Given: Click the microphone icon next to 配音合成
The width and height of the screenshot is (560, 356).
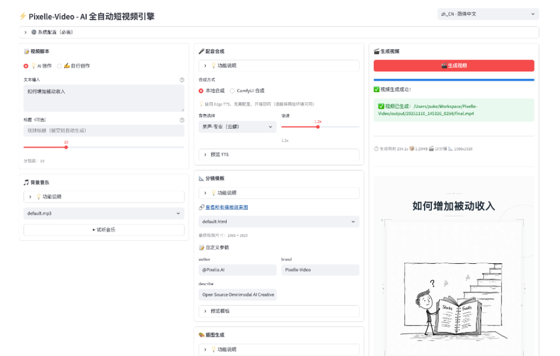Looking at the screenshot, I should tap(201, 51).
